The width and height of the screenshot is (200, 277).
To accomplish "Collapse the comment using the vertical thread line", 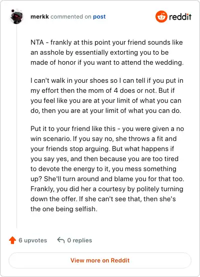I will point(16,126).
